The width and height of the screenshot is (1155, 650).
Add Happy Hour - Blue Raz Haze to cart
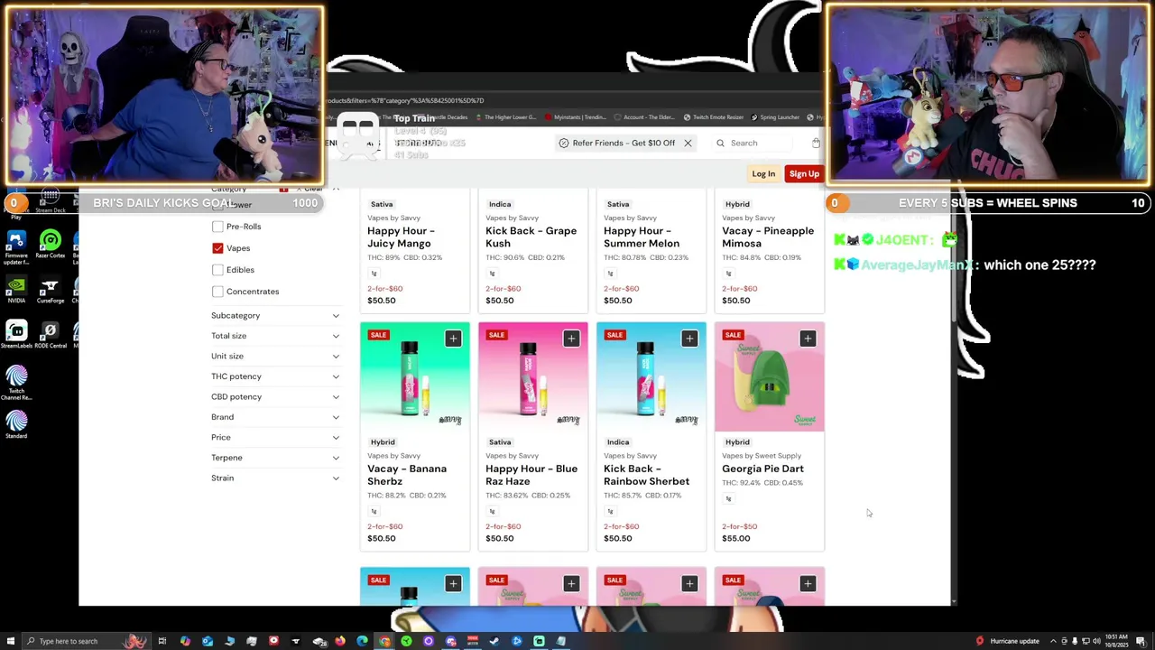[571, 338]
